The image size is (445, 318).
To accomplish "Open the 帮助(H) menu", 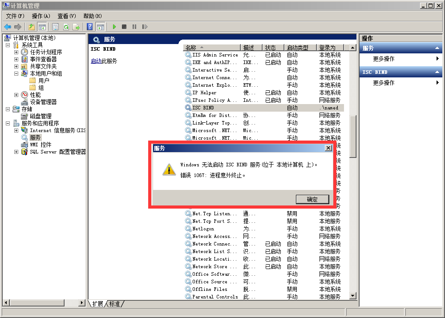I will point(93,16).
